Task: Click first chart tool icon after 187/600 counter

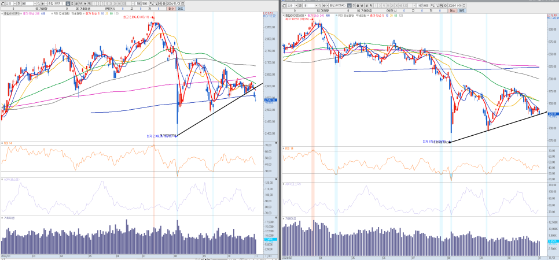Action: pos(432,5)
